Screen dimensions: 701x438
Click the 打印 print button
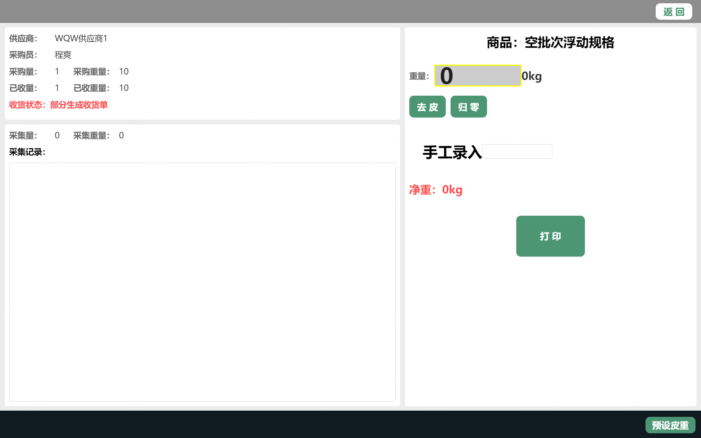550,236
